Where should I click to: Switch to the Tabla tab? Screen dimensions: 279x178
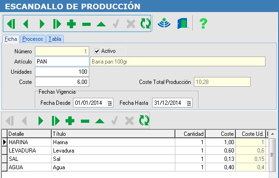point(55,39)
